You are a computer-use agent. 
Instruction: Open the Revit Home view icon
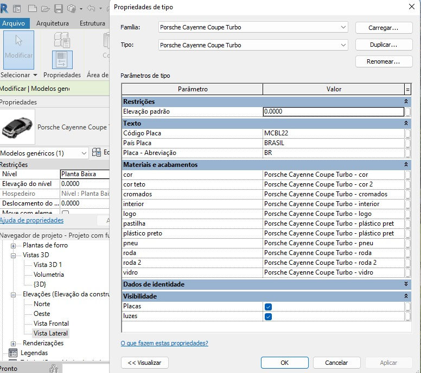point(17,9)
